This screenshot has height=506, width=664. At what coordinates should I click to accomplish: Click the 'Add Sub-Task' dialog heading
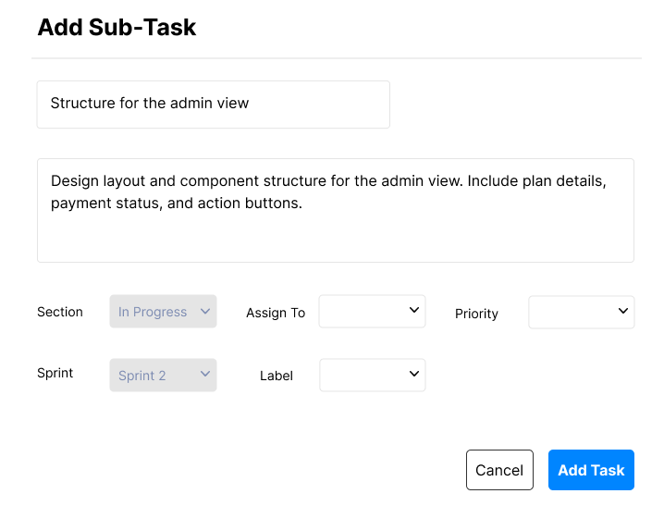point(117,28)
